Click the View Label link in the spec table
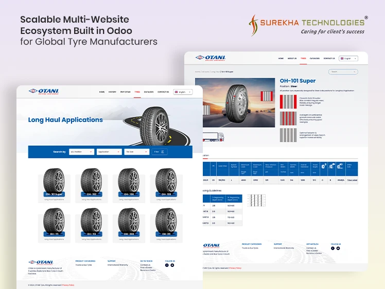Viewport: 385px width, 289px height. pyautogui.click(x=352, y=180)
